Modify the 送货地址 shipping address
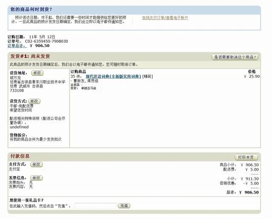 (37, 73)
